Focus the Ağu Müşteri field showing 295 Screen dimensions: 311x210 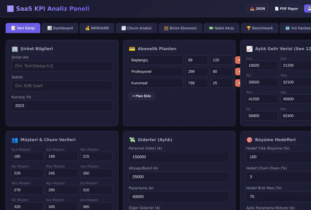point(62,190)
